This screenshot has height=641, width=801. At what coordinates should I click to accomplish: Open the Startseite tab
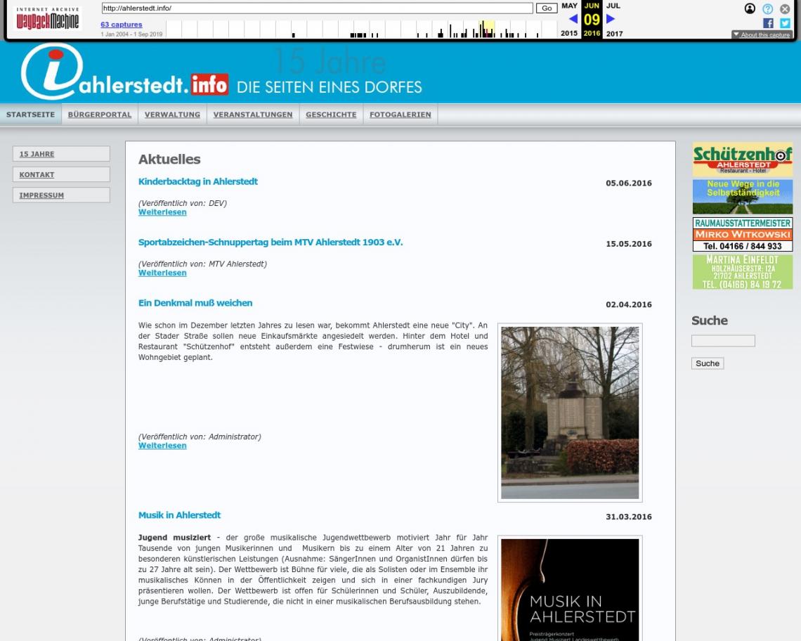click(x=31, y=115)
